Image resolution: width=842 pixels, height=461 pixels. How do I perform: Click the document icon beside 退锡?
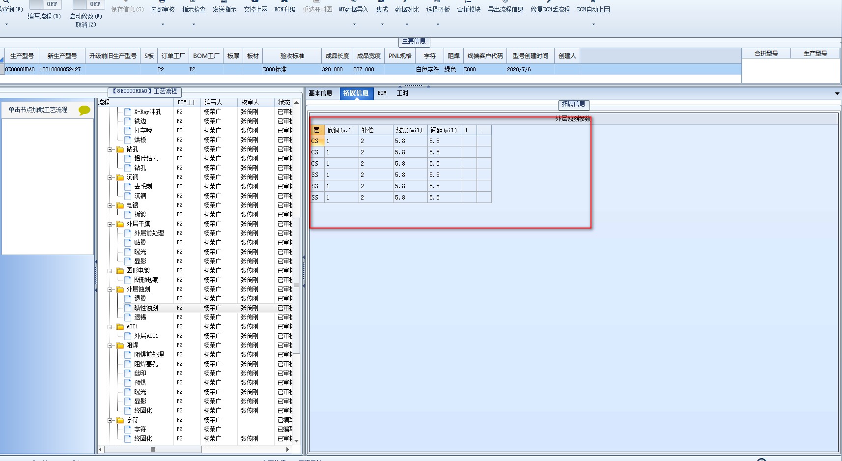tap(128, 317)
